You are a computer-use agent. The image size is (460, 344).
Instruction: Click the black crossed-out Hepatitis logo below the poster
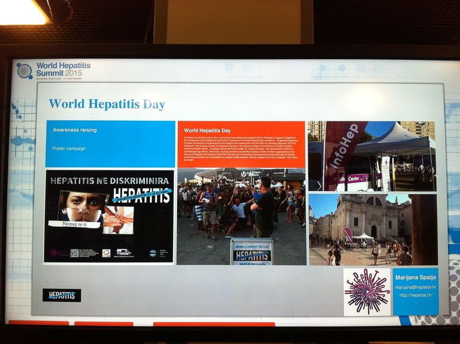[x=62, y=295]
